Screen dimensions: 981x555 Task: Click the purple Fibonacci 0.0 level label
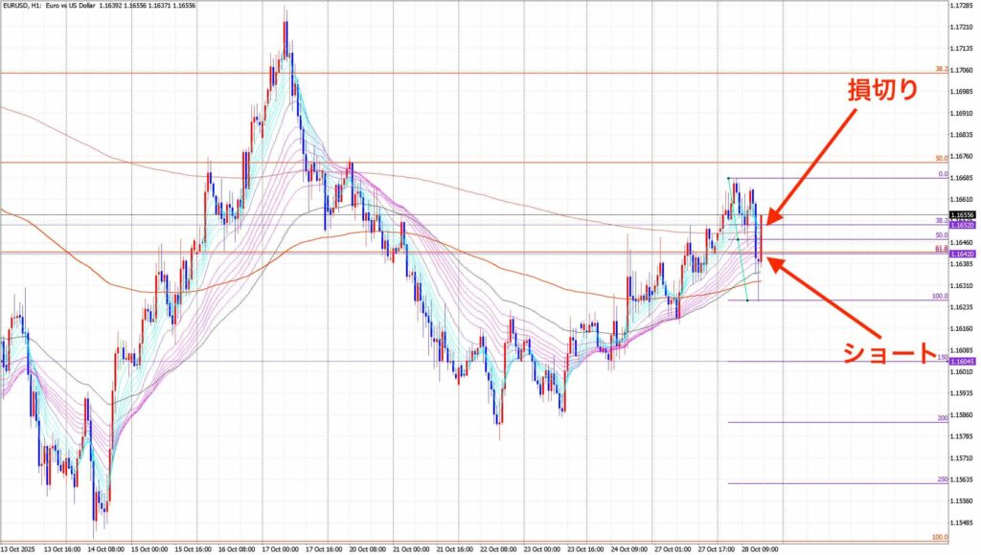tap(942, 175)
